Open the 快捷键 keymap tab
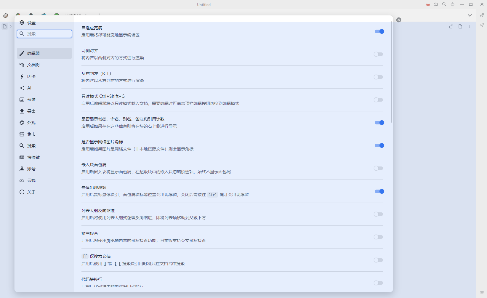487x298 pixels. click(x=44, y=157)
